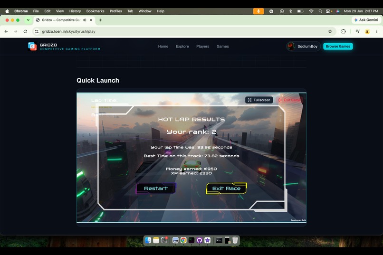Open Notes from the dock
The image size is (383, 255).
[156, 240]
